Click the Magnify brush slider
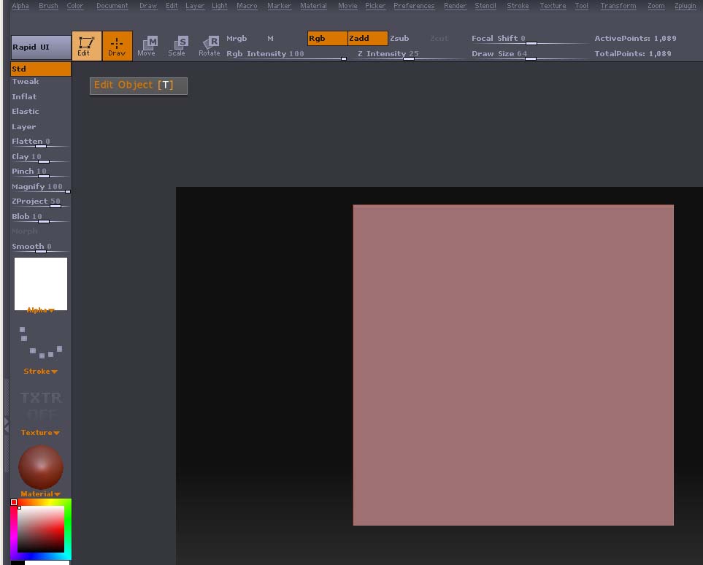The width and height of the screenshot is (703, 565). pyautogui.click(x=40, y=188)
